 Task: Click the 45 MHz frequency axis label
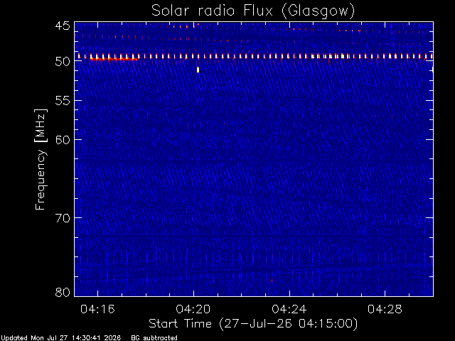(63, 26)
